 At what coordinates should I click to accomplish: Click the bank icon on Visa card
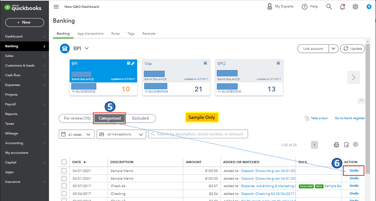click(x=205, y=63)
